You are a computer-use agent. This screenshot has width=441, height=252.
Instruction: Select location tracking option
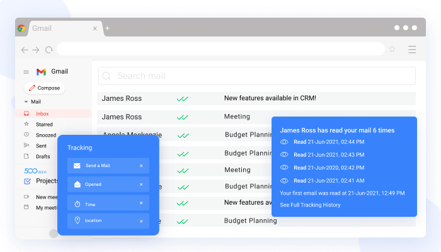108,221
